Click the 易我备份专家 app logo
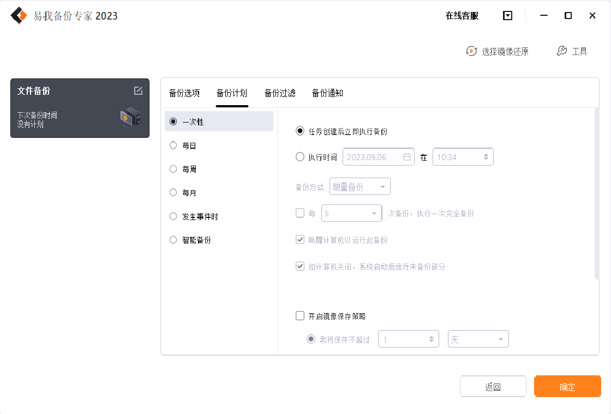The height and width of the screenshot is (414, 611). tap(19, 16)
